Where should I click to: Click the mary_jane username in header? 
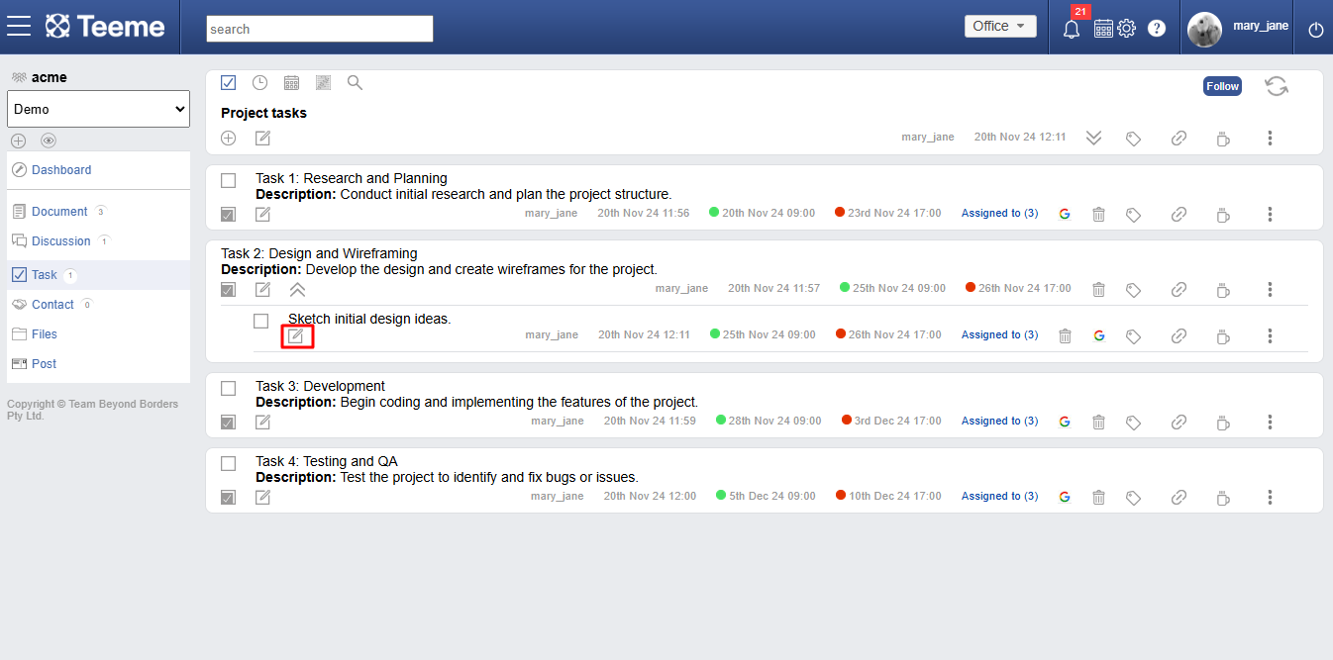pyautogui.click(x=1261, y=26)
